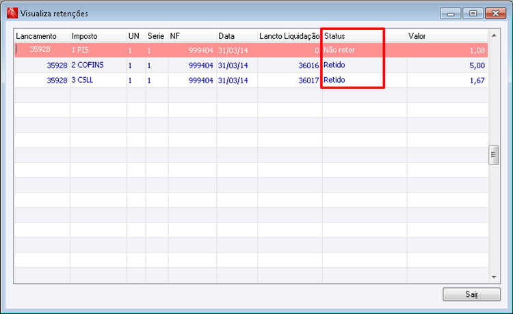Click the scrollbar up arrow
The width and height of the screenshot is (513, 314).
click(x=494, y=35)
